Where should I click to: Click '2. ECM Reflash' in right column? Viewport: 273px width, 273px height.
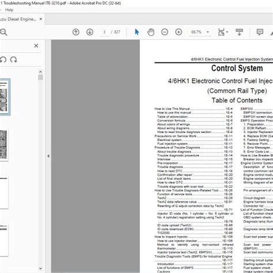click(x=255, y=128)
